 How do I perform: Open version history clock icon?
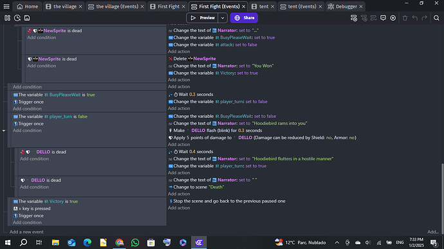17,18
